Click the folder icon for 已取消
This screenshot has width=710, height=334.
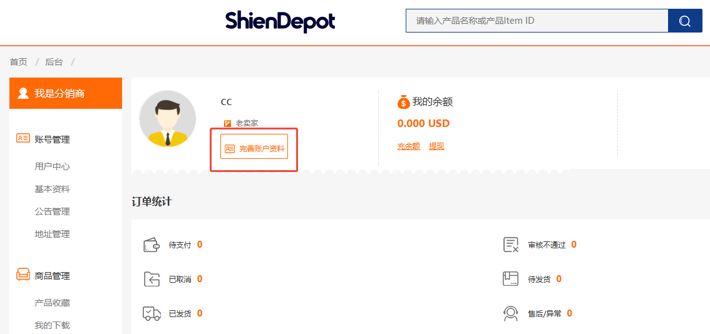coord(152,279)
